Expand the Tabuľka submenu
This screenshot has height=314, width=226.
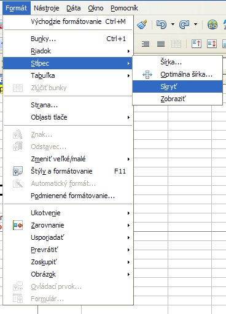[x=68, y=75]
